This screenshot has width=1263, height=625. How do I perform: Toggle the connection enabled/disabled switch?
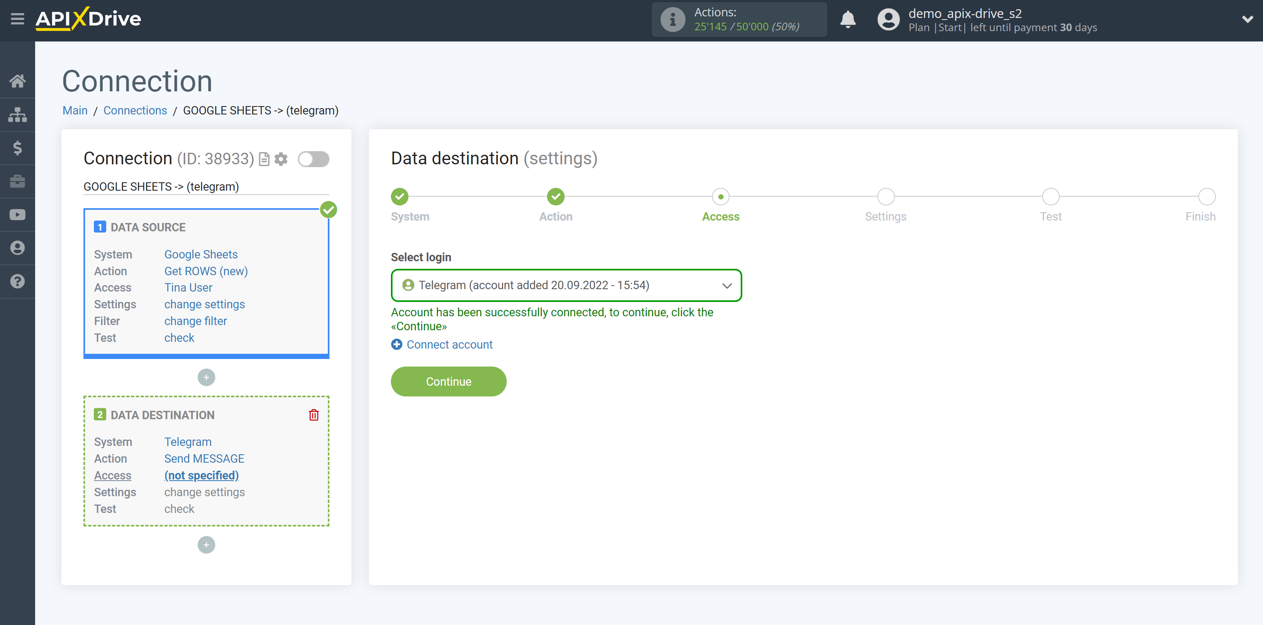[x=313, y=158]
